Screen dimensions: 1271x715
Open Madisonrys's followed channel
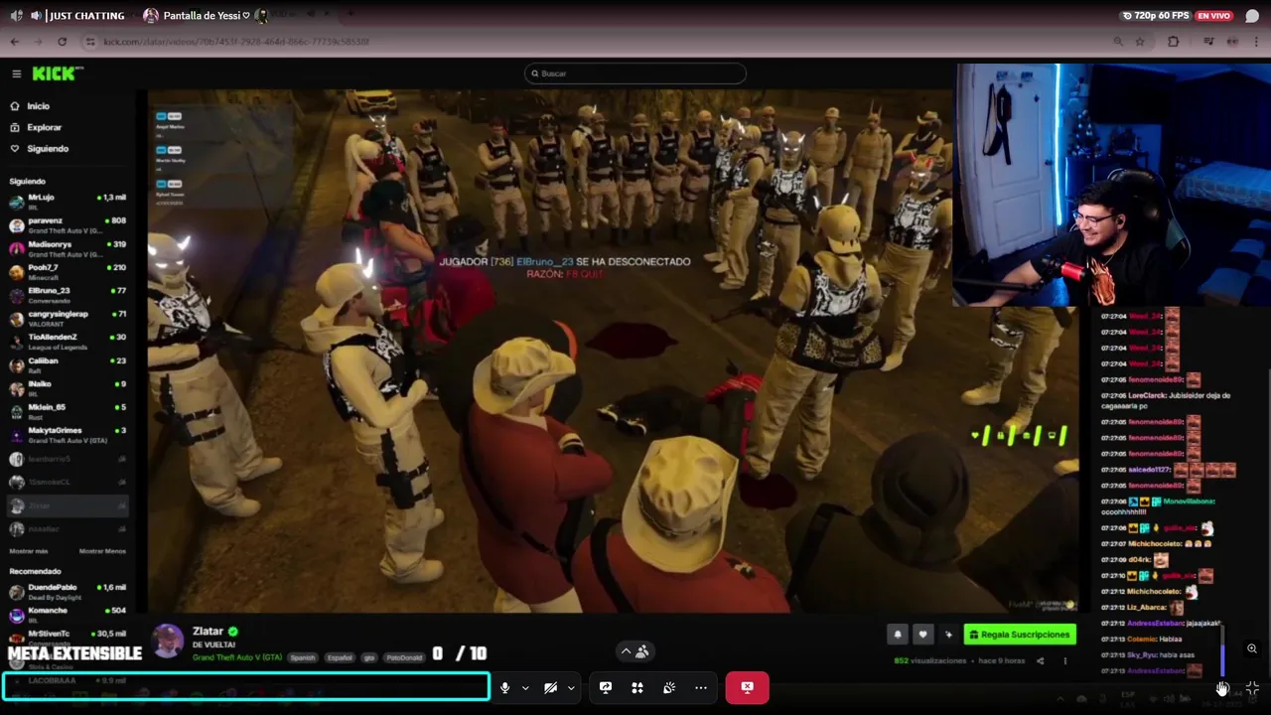click(68, 248)
